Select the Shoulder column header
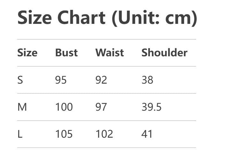 pyautogui.click(x=164, y=53)
